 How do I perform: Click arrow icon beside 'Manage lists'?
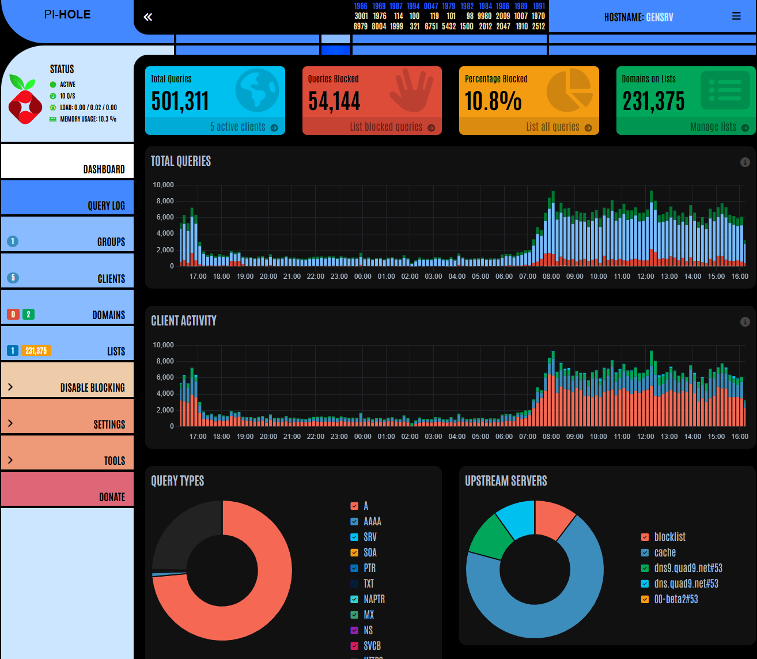pos(745,128)
